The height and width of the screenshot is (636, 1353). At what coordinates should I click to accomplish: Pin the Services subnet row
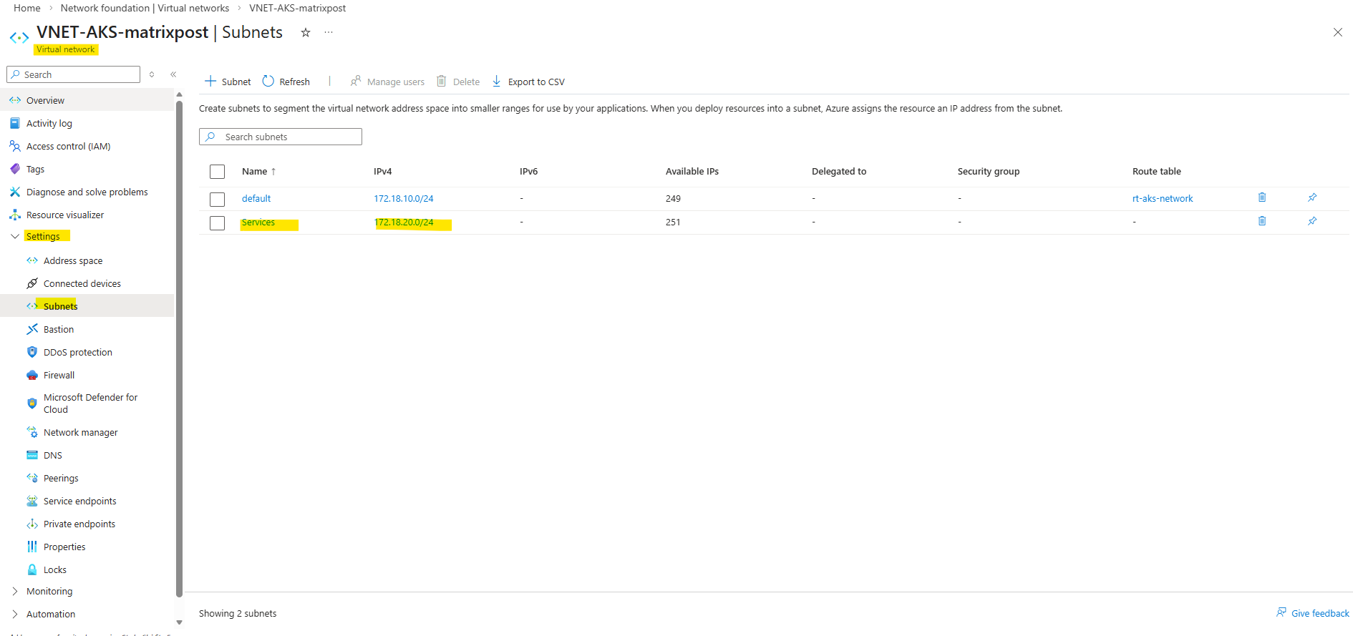(x=1312, y=221)
